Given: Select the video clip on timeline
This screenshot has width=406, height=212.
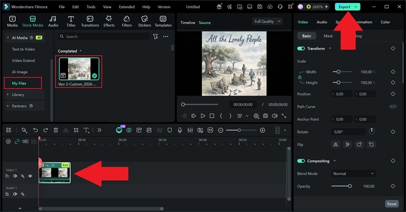Looking at the screenshot, I should pyautogui.click(x=54, y=173).
